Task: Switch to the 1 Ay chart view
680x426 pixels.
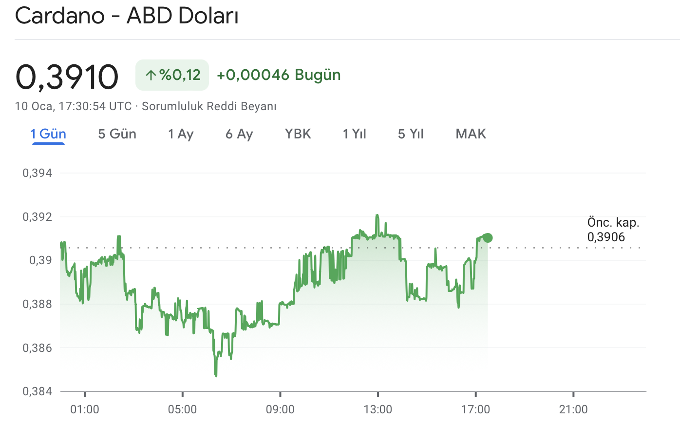Action: click(181, 134)
